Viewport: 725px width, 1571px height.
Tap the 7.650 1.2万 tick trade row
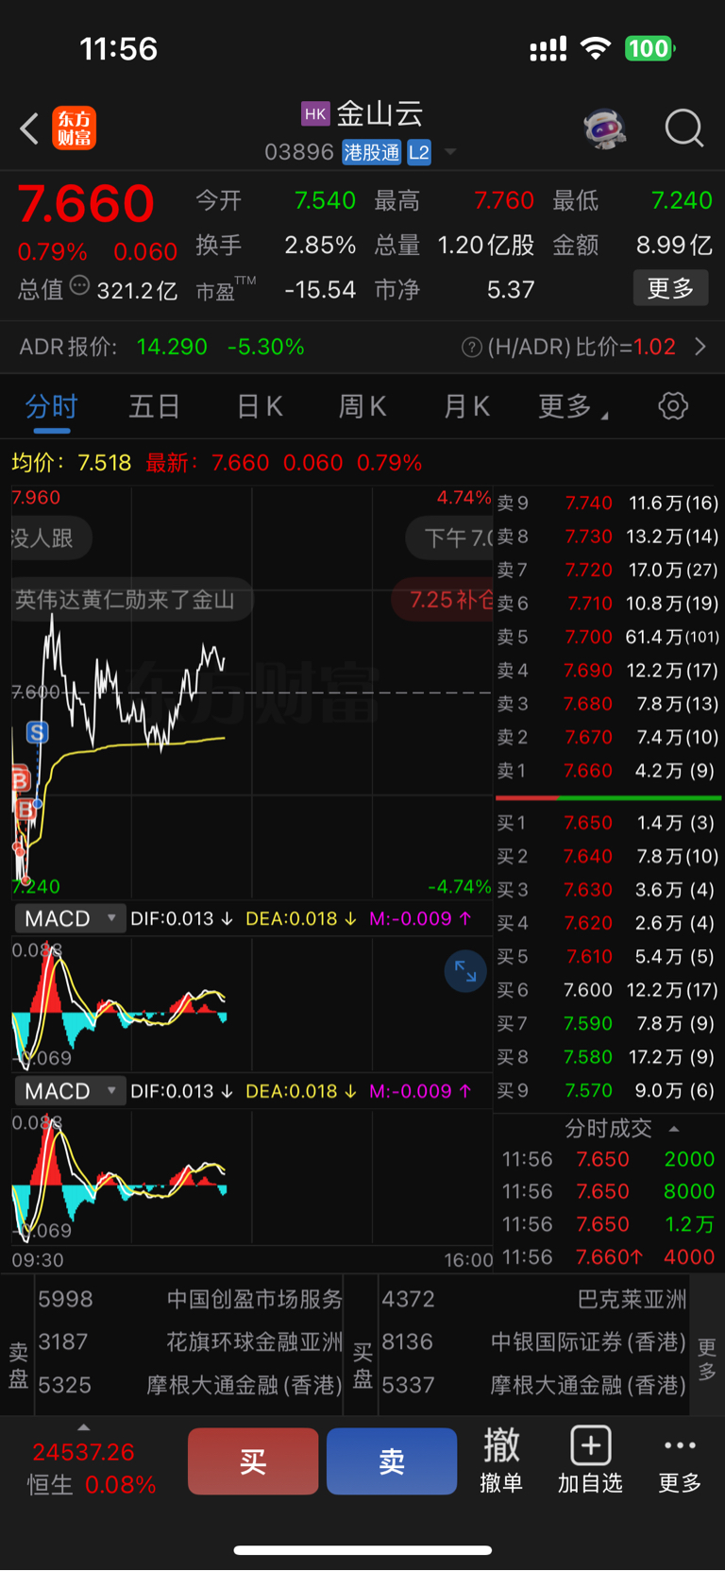(608, 1224)
